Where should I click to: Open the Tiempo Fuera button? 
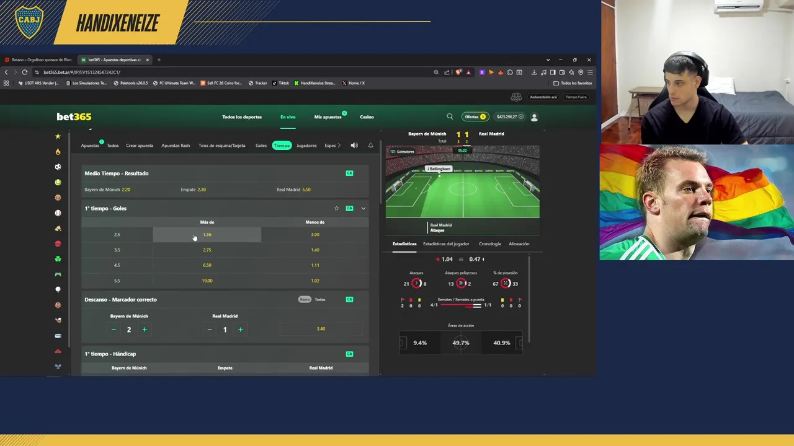[x=576, y=97]
